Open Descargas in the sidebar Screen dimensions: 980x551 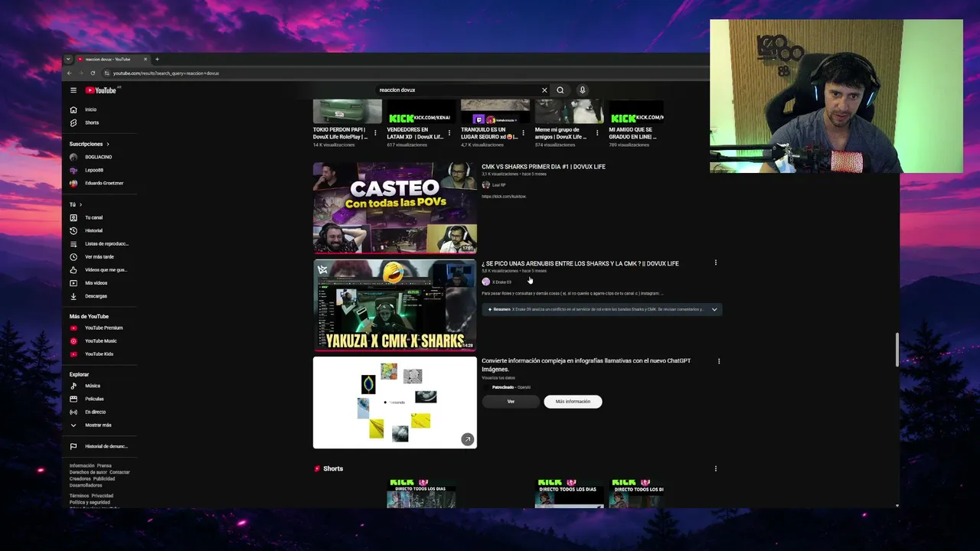point(96,295)
